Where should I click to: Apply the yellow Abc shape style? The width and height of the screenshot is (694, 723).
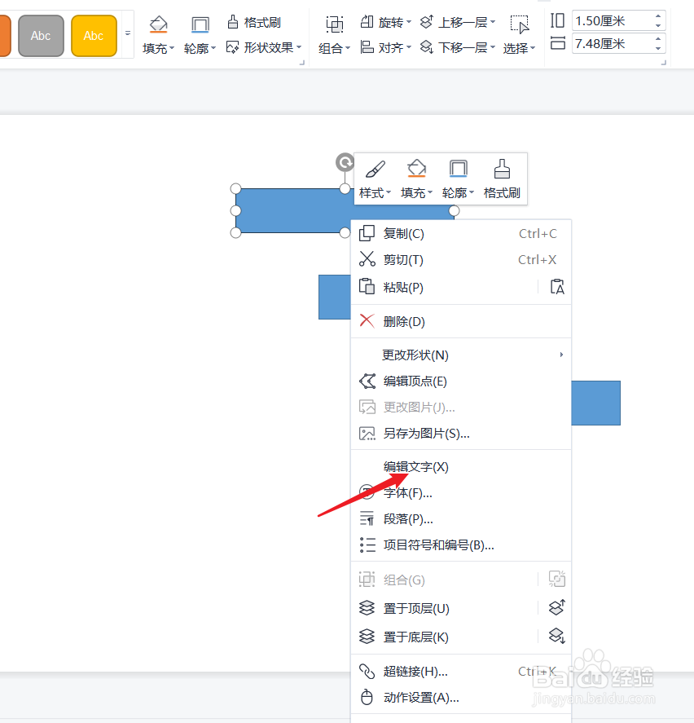(x=94, y=36)
